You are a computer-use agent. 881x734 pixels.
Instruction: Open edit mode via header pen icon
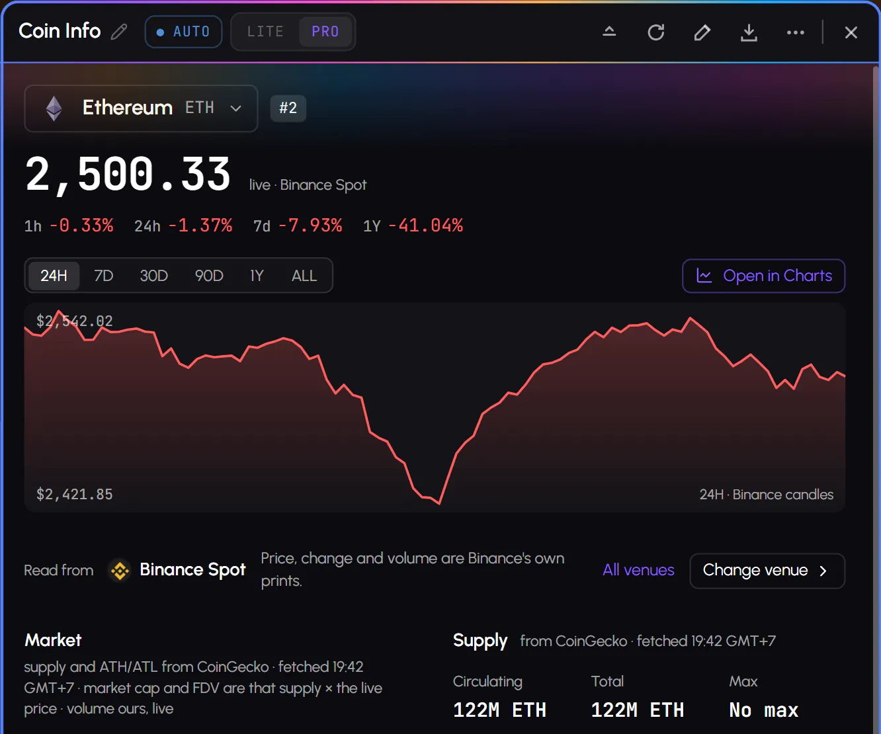click(x=702, y=32)
